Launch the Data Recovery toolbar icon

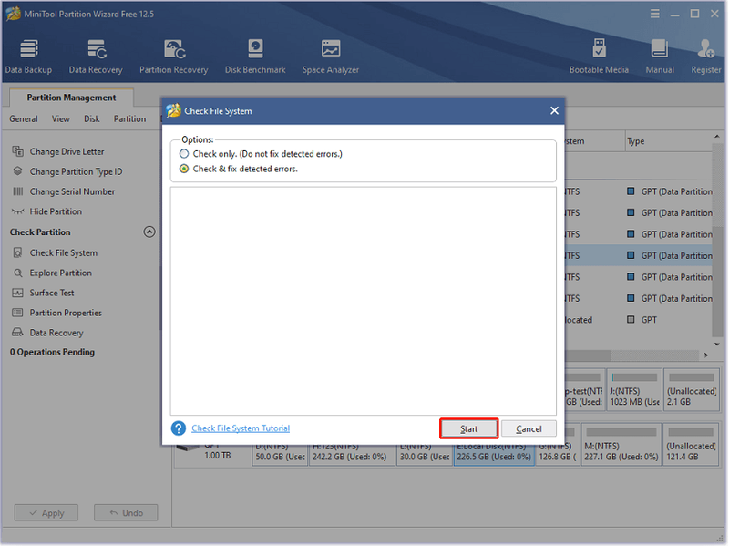click(96, 57)
